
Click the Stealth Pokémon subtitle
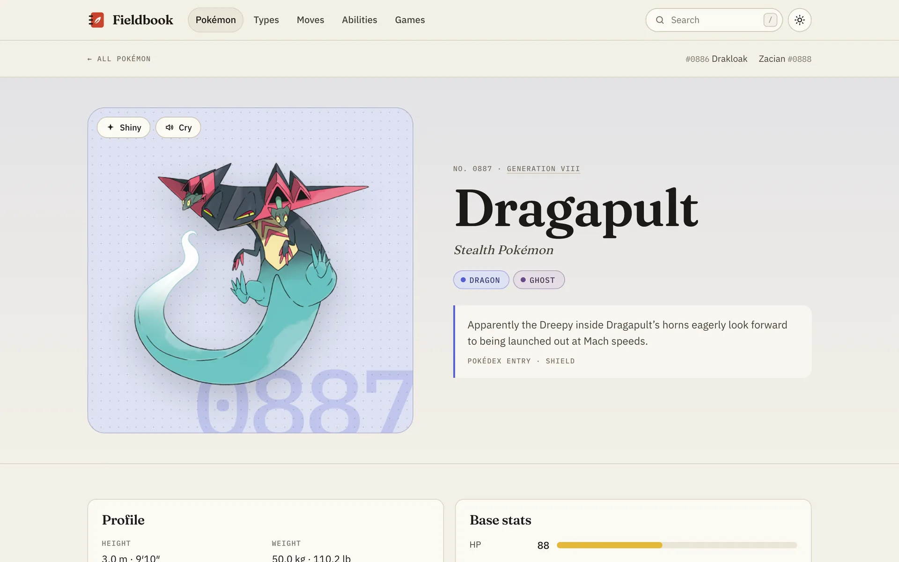point(503,250)
